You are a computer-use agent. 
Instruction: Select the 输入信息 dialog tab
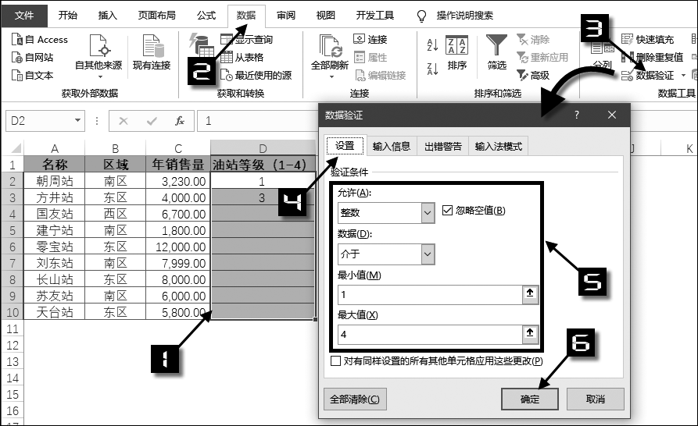(x=392, y=146)
